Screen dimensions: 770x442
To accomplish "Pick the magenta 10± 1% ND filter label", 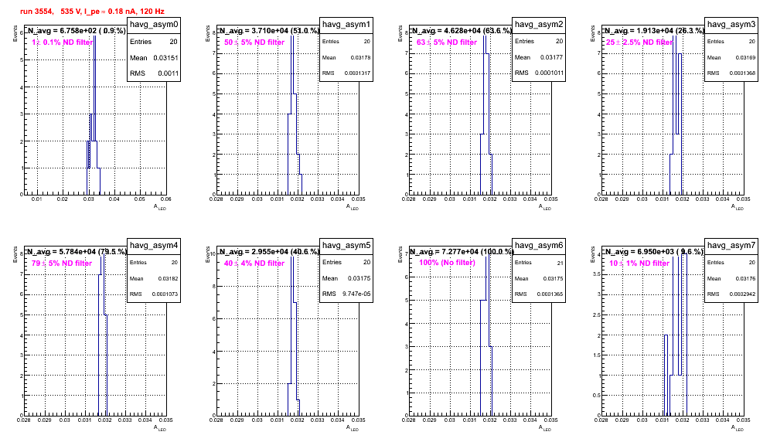I will coord(639,263).
